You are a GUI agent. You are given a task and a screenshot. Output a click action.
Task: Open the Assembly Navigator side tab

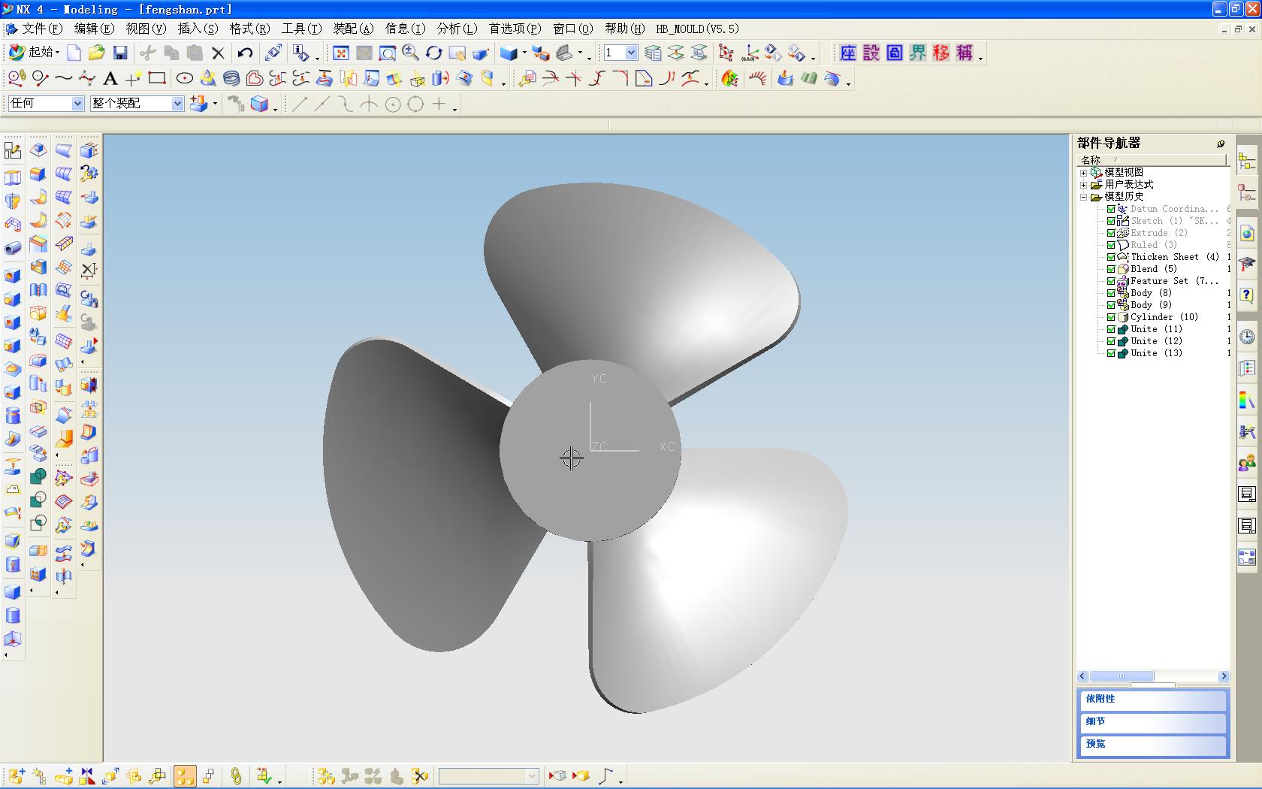1247,162
